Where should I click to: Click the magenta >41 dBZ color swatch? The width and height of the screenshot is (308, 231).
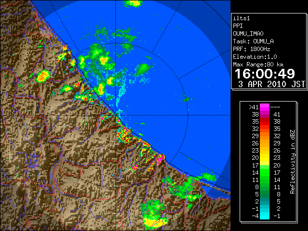[x=265, y=107]
